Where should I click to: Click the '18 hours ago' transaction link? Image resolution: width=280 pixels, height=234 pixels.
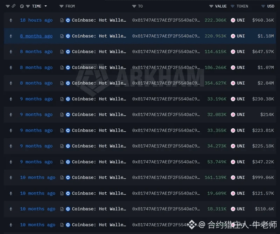point(36,20)
